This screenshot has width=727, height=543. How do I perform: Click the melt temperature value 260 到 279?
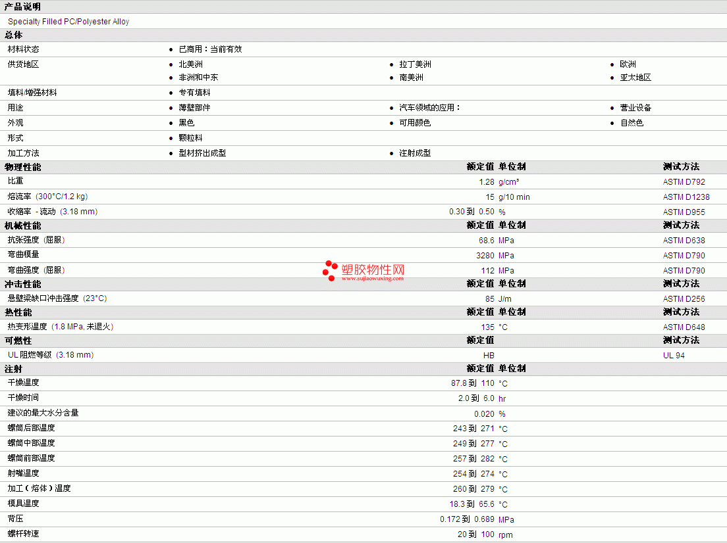pyautogui.click(x=474, y=489)
